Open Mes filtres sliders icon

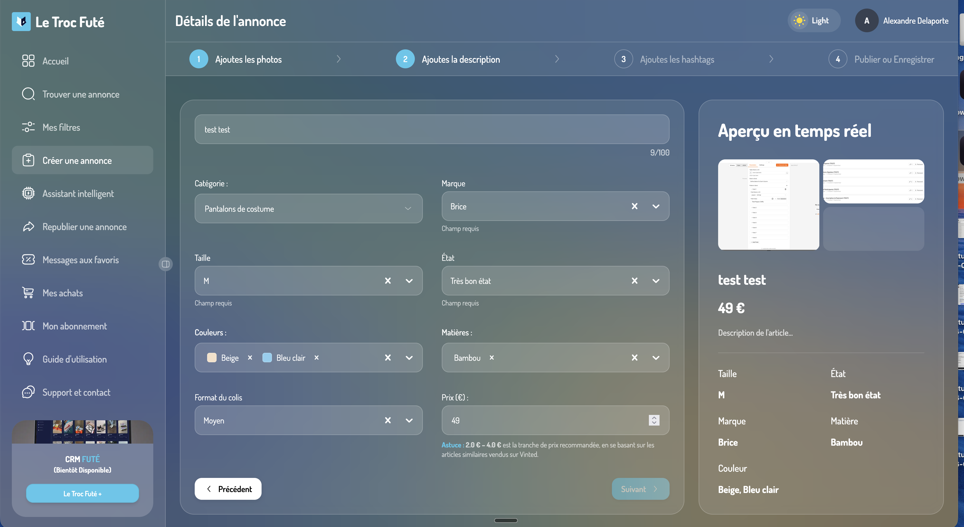click(x=28, y=127)
